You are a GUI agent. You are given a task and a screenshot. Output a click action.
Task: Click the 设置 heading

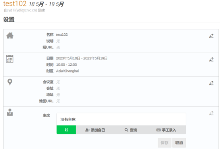click(9, 19)
